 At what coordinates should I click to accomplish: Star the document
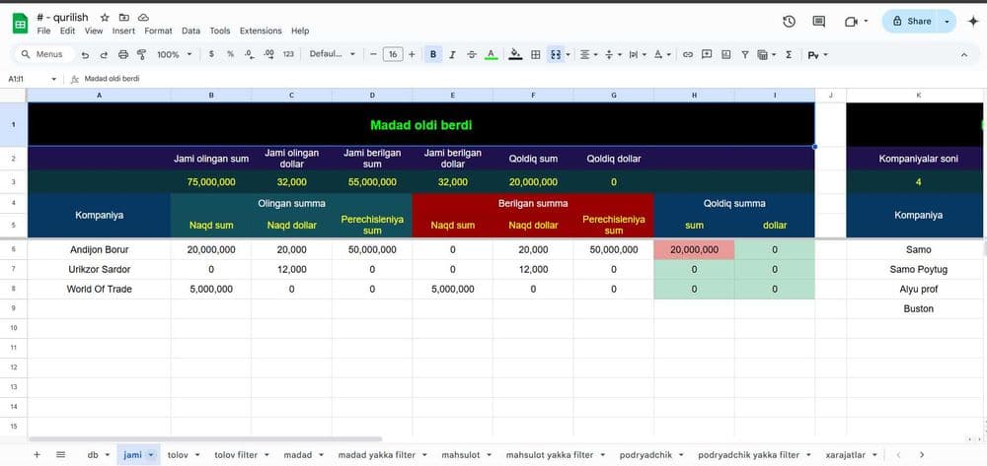pos(105,18)
